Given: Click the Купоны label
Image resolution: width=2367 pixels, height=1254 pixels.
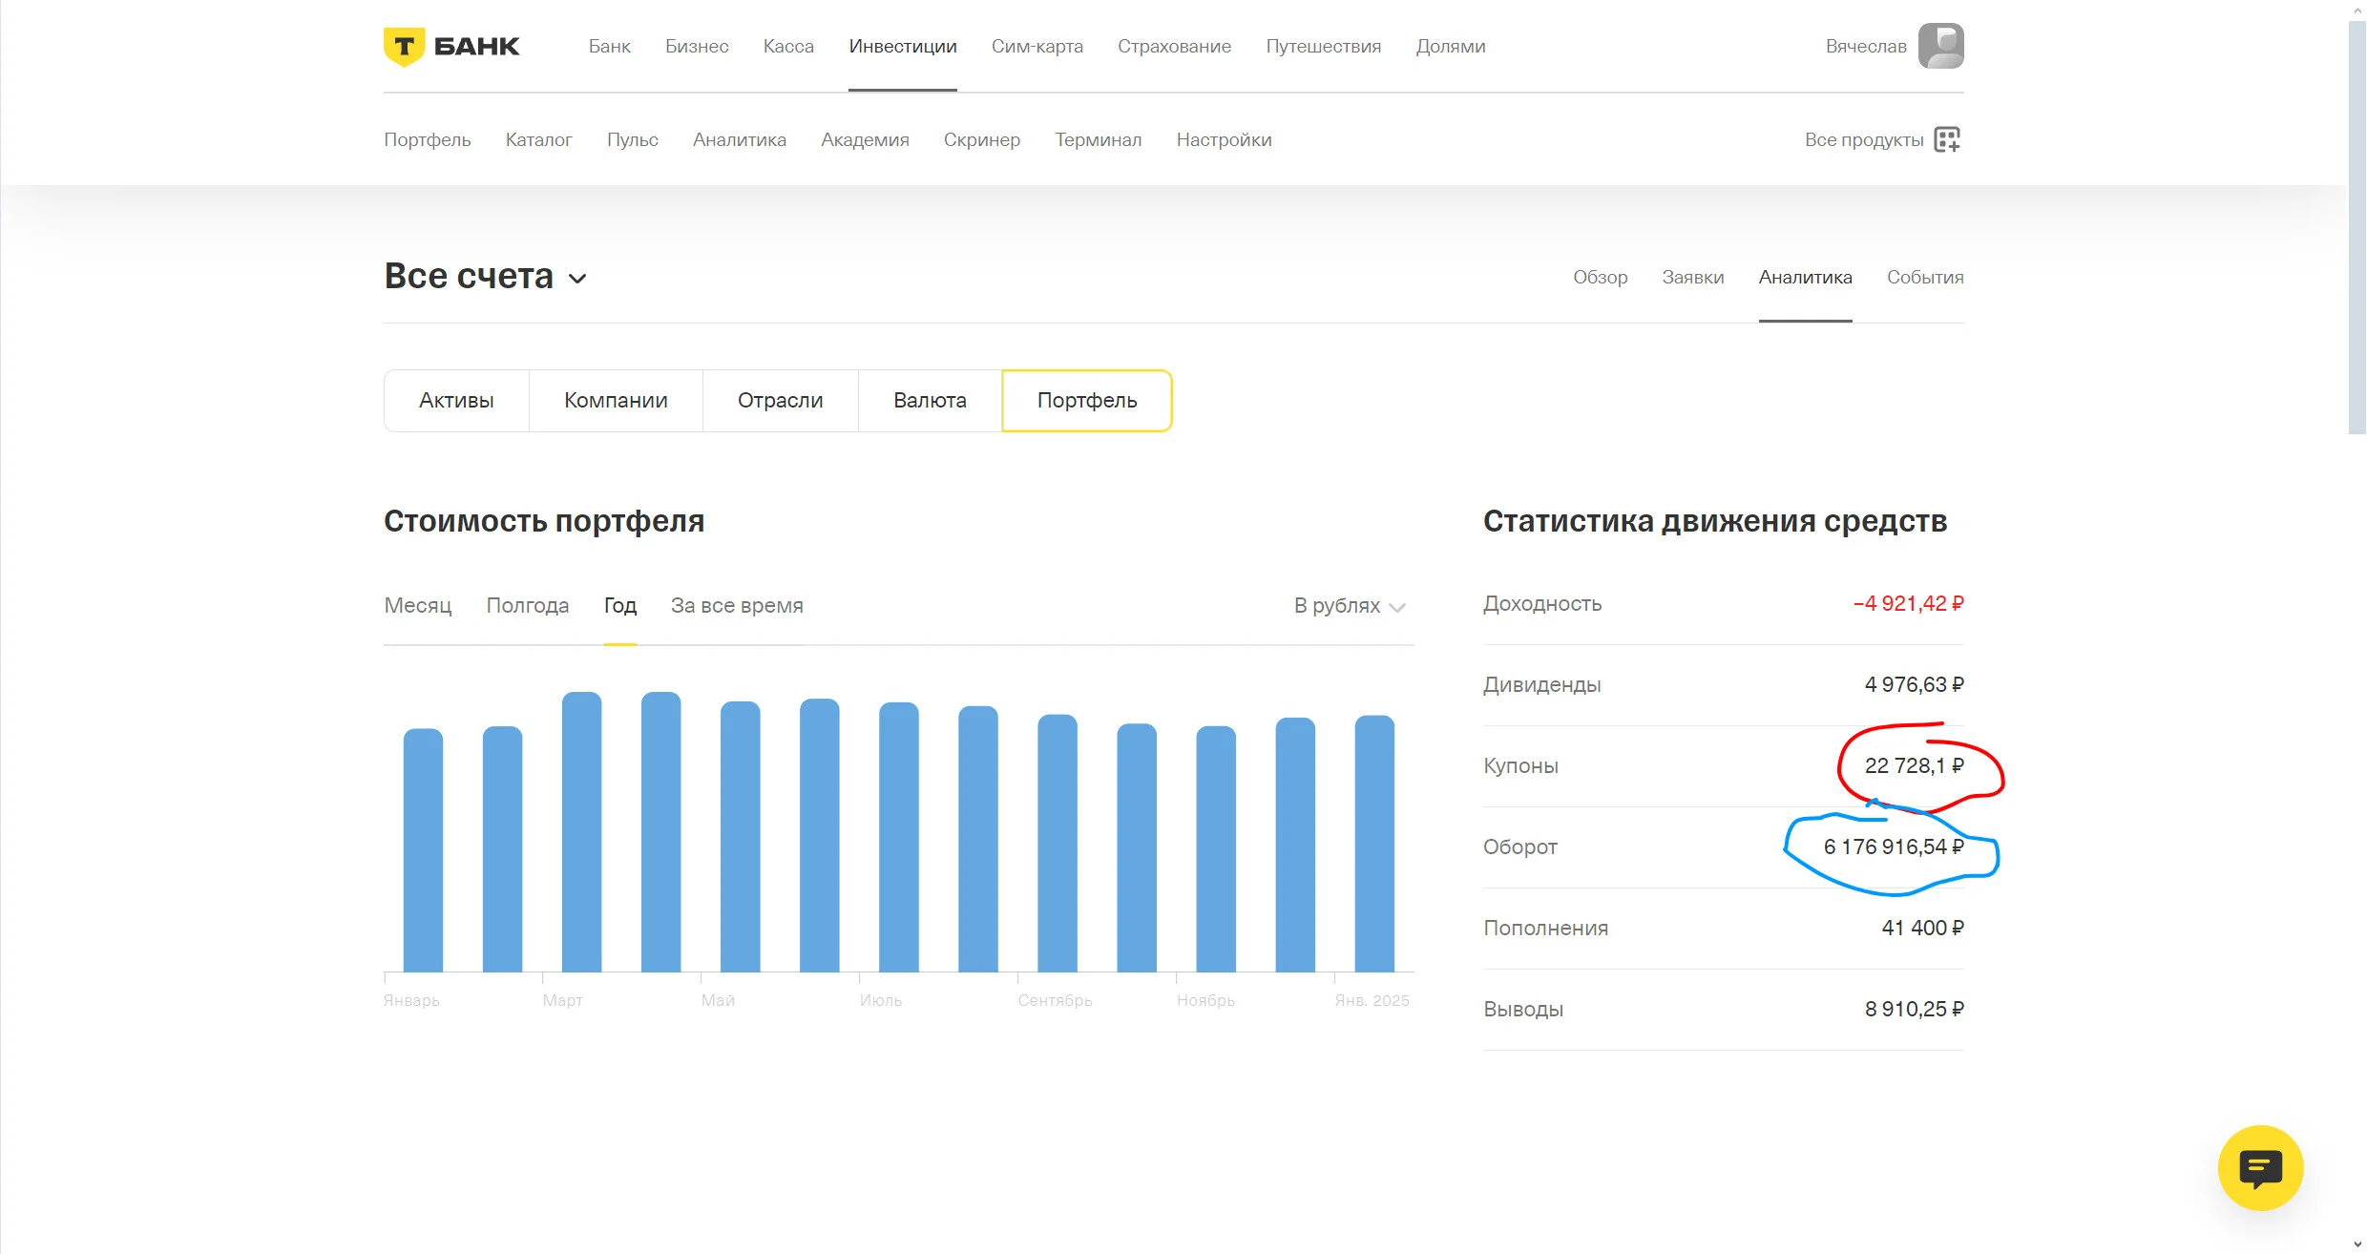Looking at the screenshot, I should [x=1520, y=766].
